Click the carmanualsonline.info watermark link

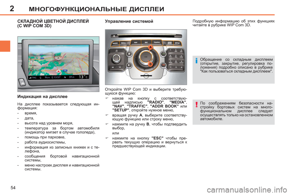click(x=247, y=190)
